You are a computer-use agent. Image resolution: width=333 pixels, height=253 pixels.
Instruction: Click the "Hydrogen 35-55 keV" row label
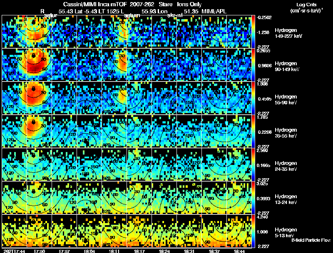286,133
